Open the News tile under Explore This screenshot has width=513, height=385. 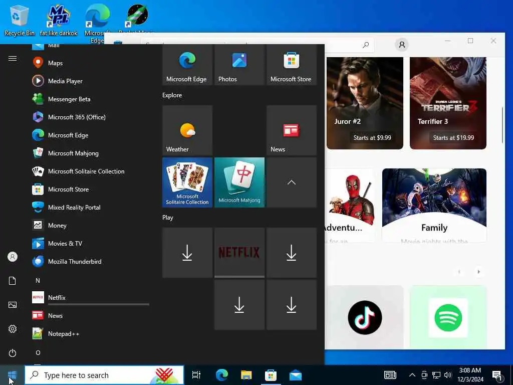point(291,130)
